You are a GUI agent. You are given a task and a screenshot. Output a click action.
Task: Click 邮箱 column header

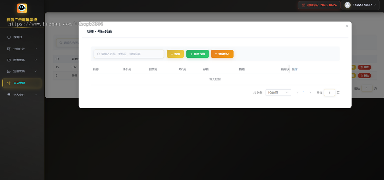click(x=206, y=69)
